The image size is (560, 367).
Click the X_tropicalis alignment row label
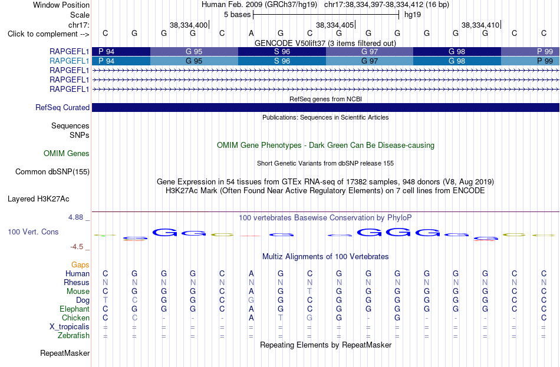[70, 327]
